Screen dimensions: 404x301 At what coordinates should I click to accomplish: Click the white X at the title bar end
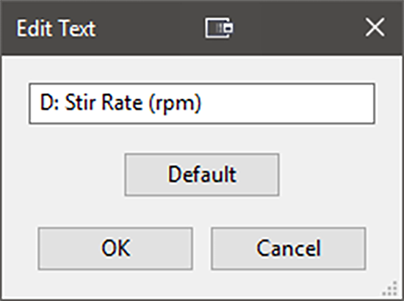coord(375,27)
